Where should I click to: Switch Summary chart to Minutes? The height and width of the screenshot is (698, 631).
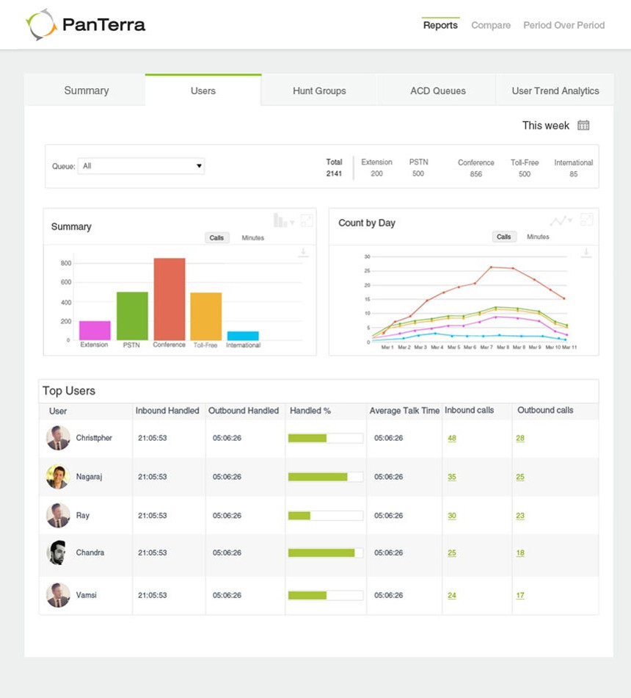(x=253, y=238)
